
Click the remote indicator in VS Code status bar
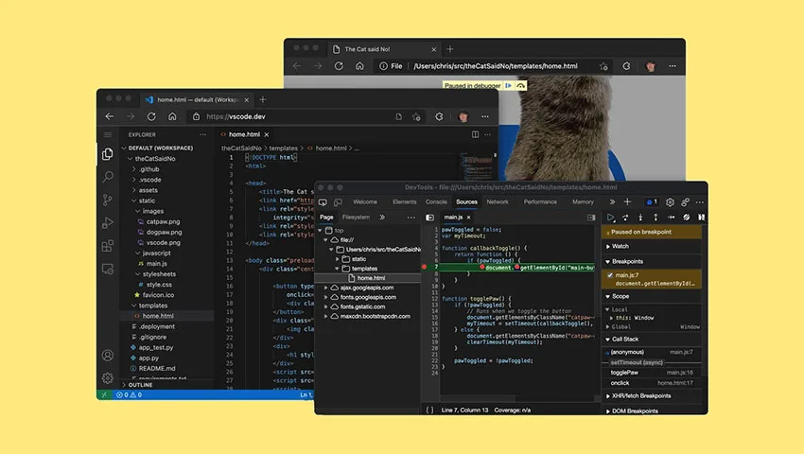[105, 394]
